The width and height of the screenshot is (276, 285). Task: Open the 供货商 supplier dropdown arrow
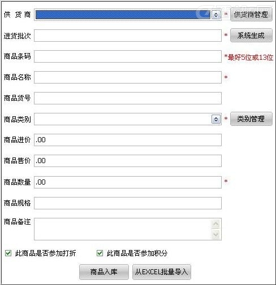[x=216, y=15]
